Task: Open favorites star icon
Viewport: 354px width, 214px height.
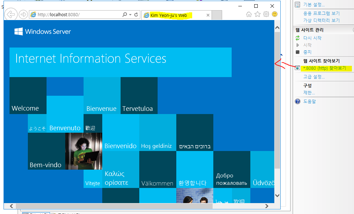Action: click(x=257, y=14)
